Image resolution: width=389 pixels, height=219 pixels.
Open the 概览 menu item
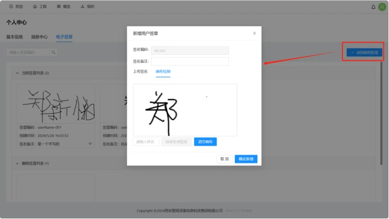(64, 6)
